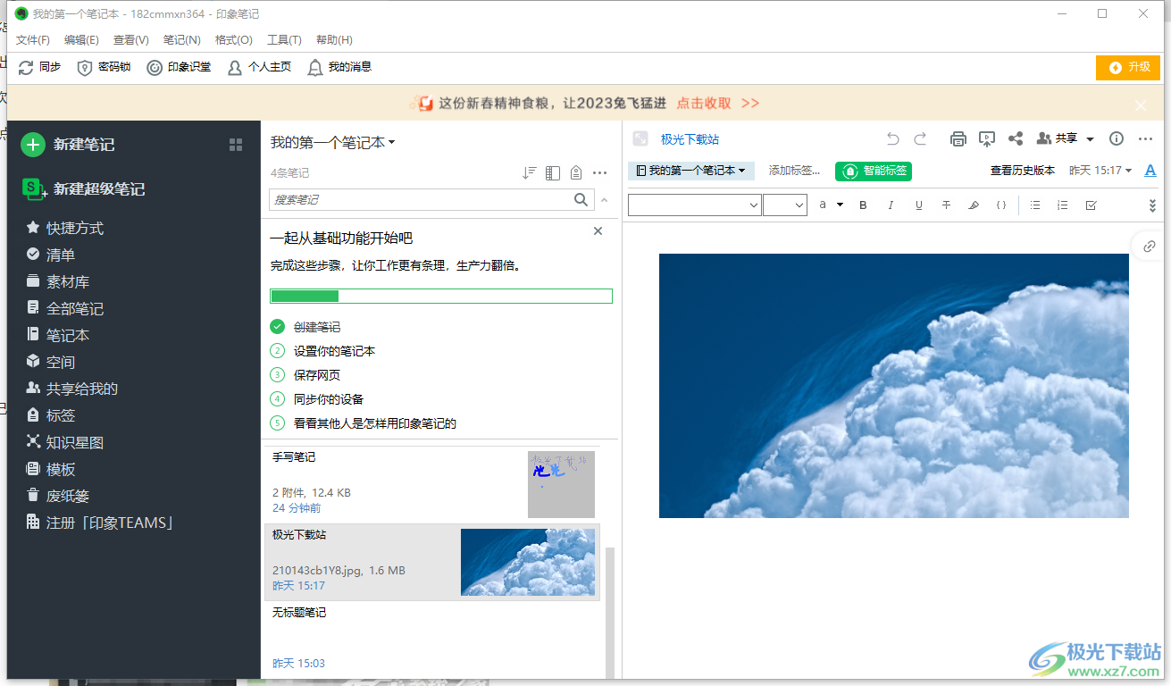
Task: Apply strikethrough formatting
Action: [x=946, y=205]
